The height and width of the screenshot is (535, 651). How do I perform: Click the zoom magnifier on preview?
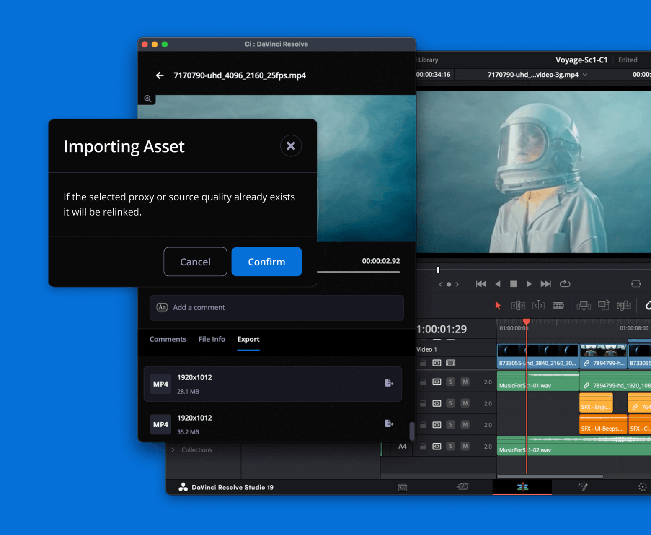click(148, 99)
